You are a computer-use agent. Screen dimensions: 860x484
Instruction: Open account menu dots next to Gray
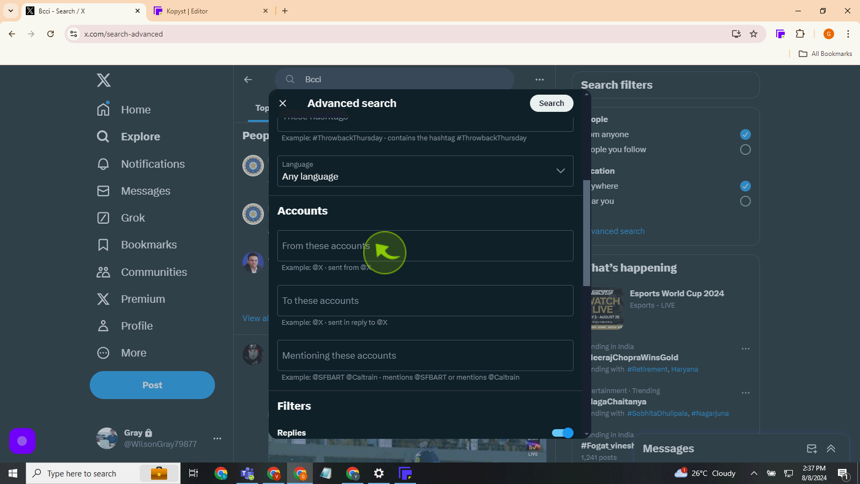[217, 438]
